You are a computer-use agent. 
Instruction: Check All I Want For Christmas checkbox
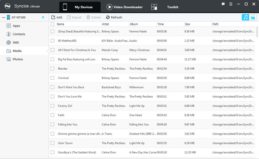53,50
